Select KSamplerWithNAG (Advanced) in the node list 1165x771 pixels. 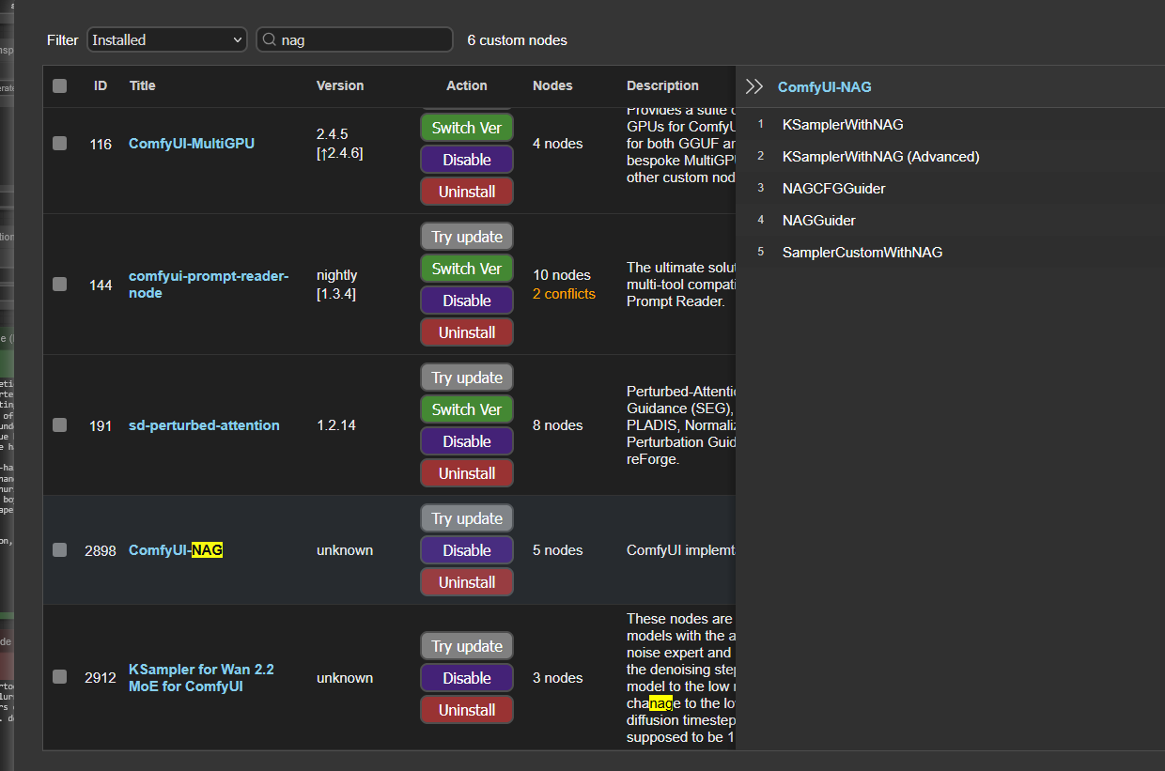click(880, 157)
